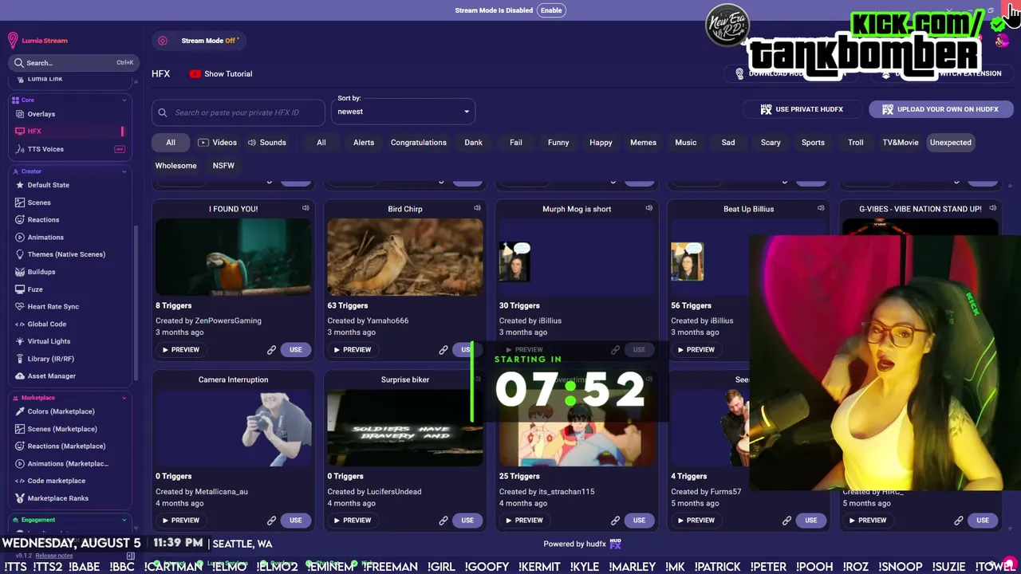Viewport: 1021px width, 574px height.
Task: Click the Lumia Stream logo
Action: click(x=37, y=41)
